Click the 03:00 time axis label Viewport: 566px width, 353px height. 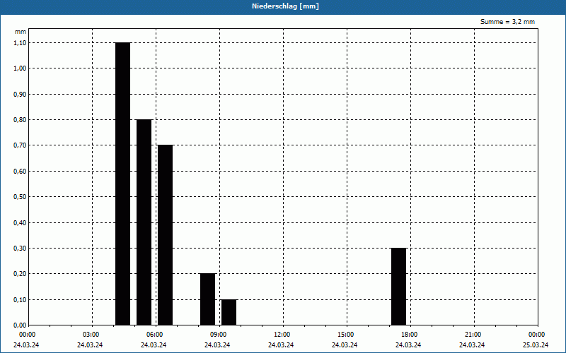click(91, 335)
